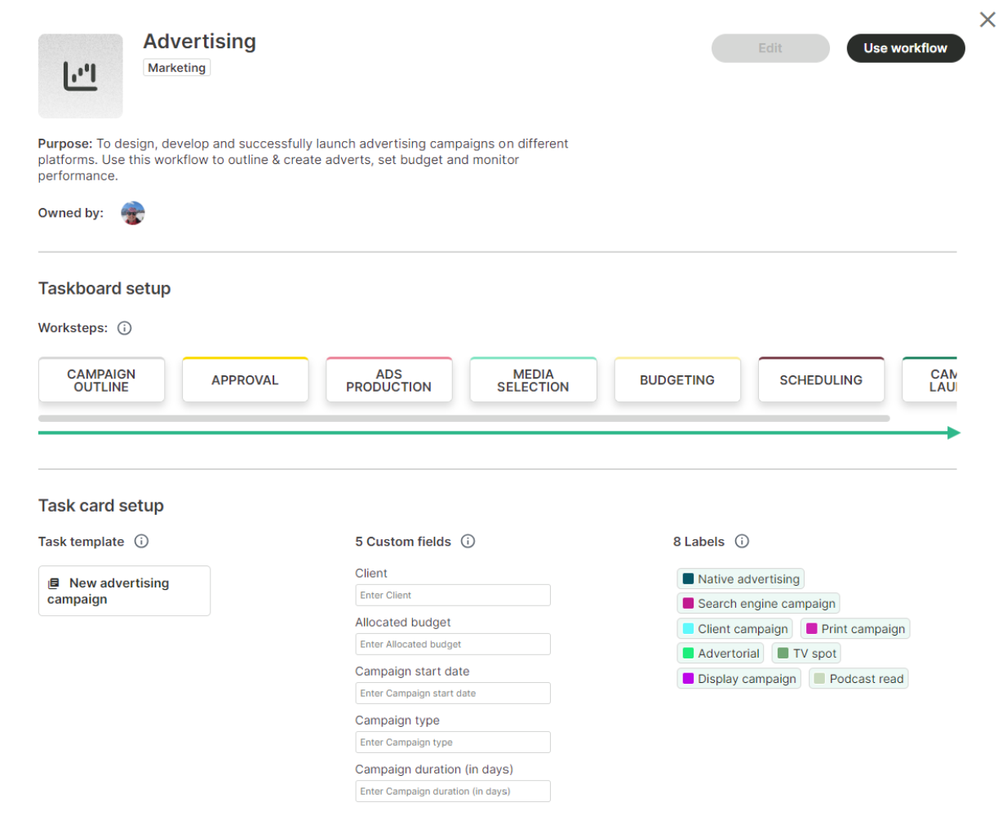Select the Ads Production workstep

point(388,380)
